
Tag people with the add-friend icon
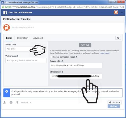point(5,102)
